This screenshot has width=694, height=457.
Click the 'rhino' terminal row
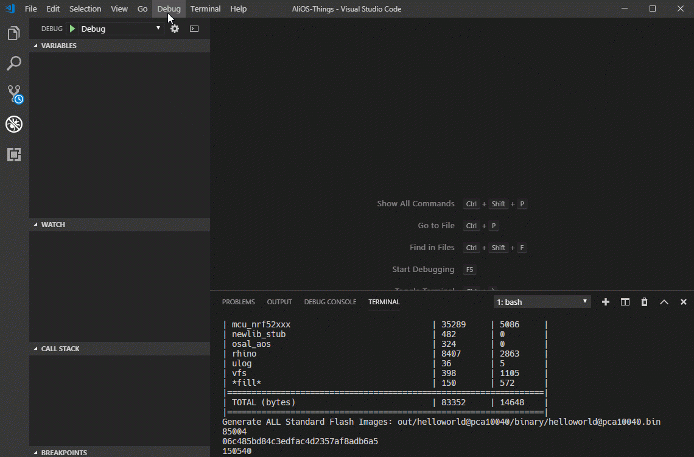384,354
